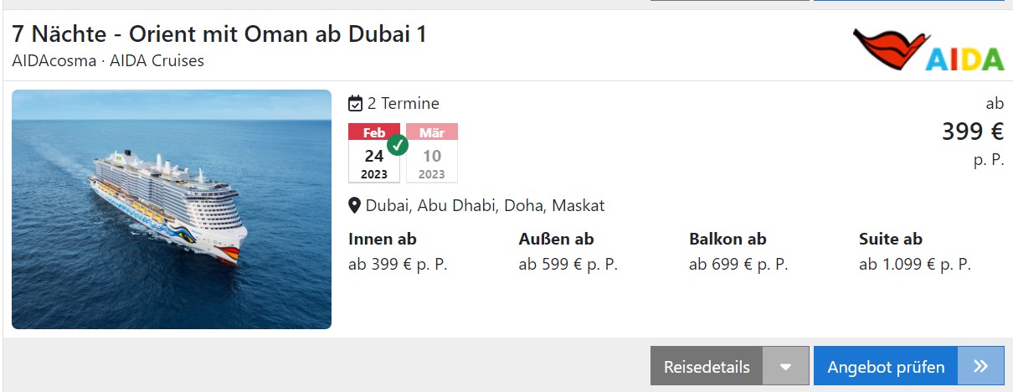The height and width of the screenshot is (392, 1013).
Task: Select the Balkon ab 699 € cabin price
Action: click(738, 252)
